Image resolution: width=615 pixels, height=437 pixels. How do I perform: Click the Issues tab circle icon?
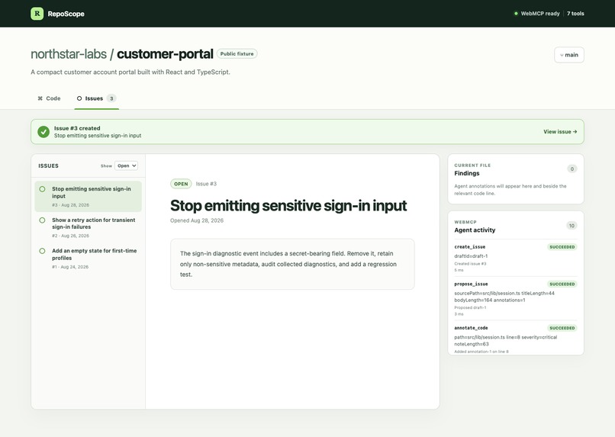click(79, 98)
